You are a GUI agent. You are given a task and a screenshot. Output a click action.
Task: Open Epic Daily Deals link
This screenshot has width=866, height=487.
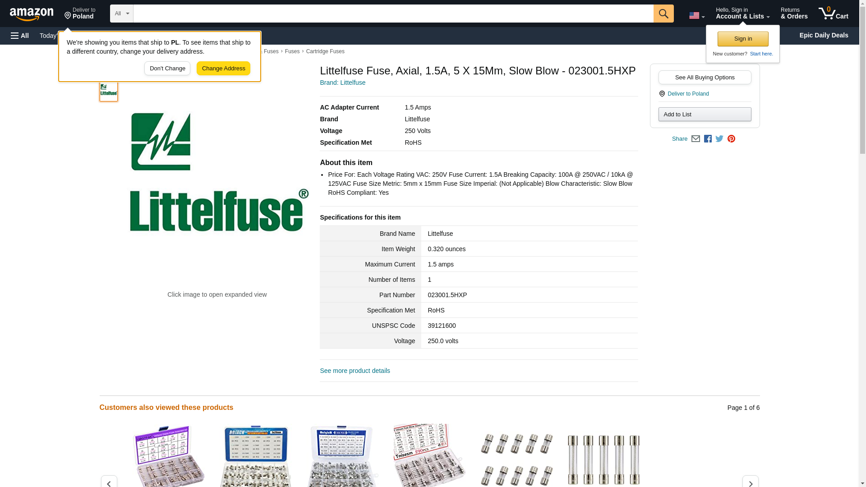[x=823, y=35]
